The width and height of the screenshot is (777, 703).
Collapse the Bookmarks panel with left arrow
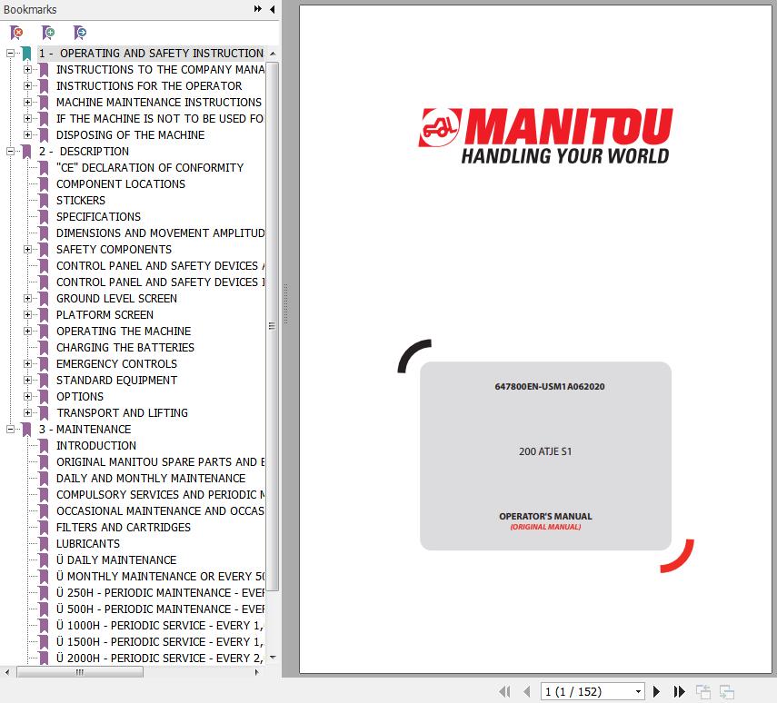(x=272, y=9)
